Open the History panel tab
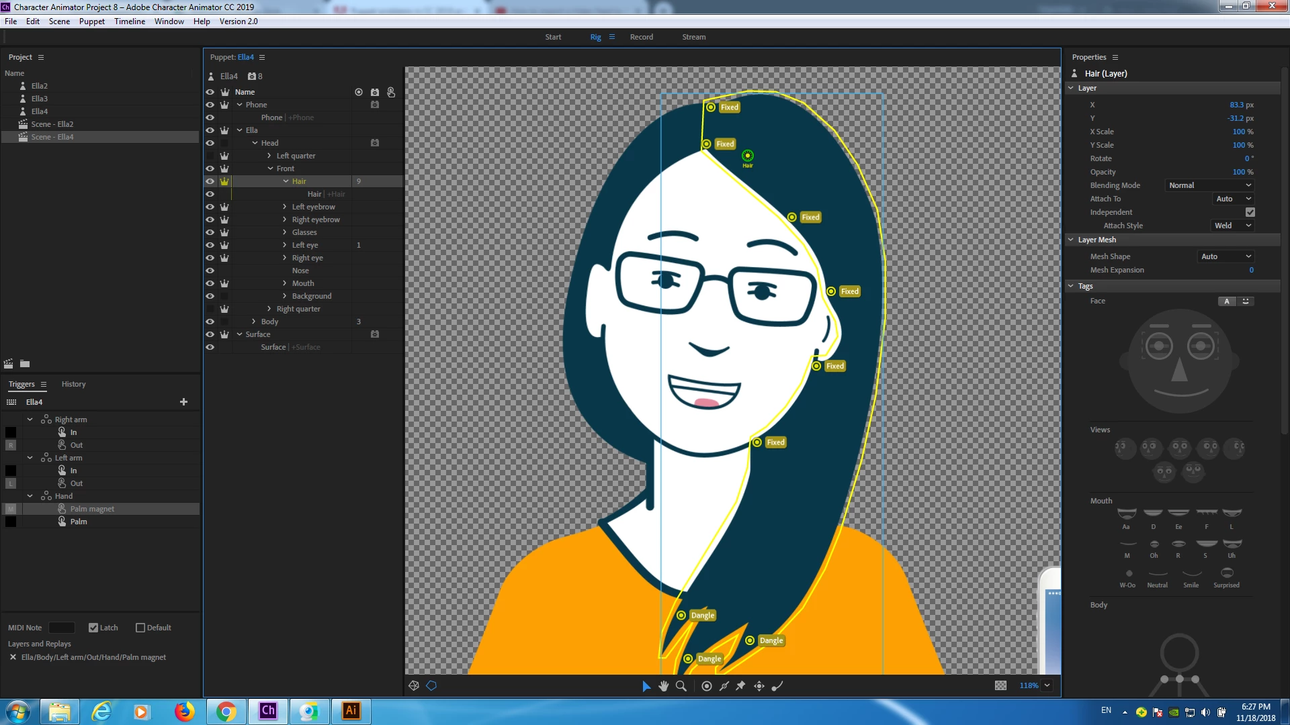 73,384
